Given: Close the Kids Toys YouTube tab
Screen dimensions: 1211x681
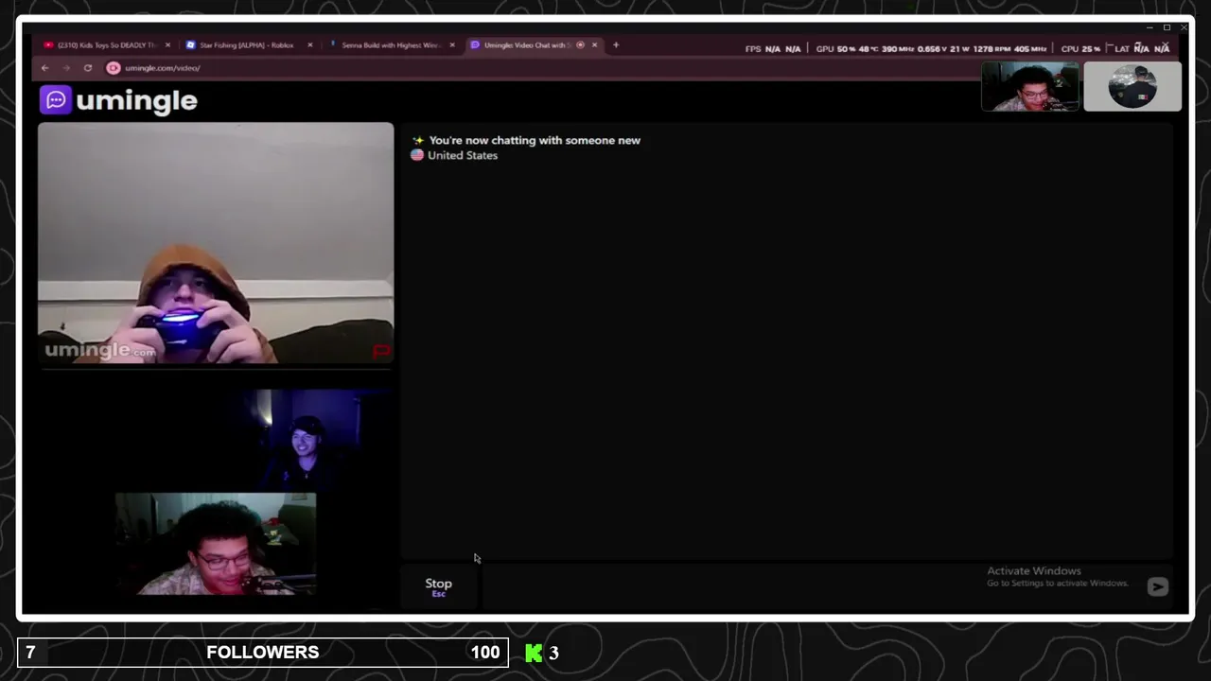Looking at the screenshot, I should [168, 44].
